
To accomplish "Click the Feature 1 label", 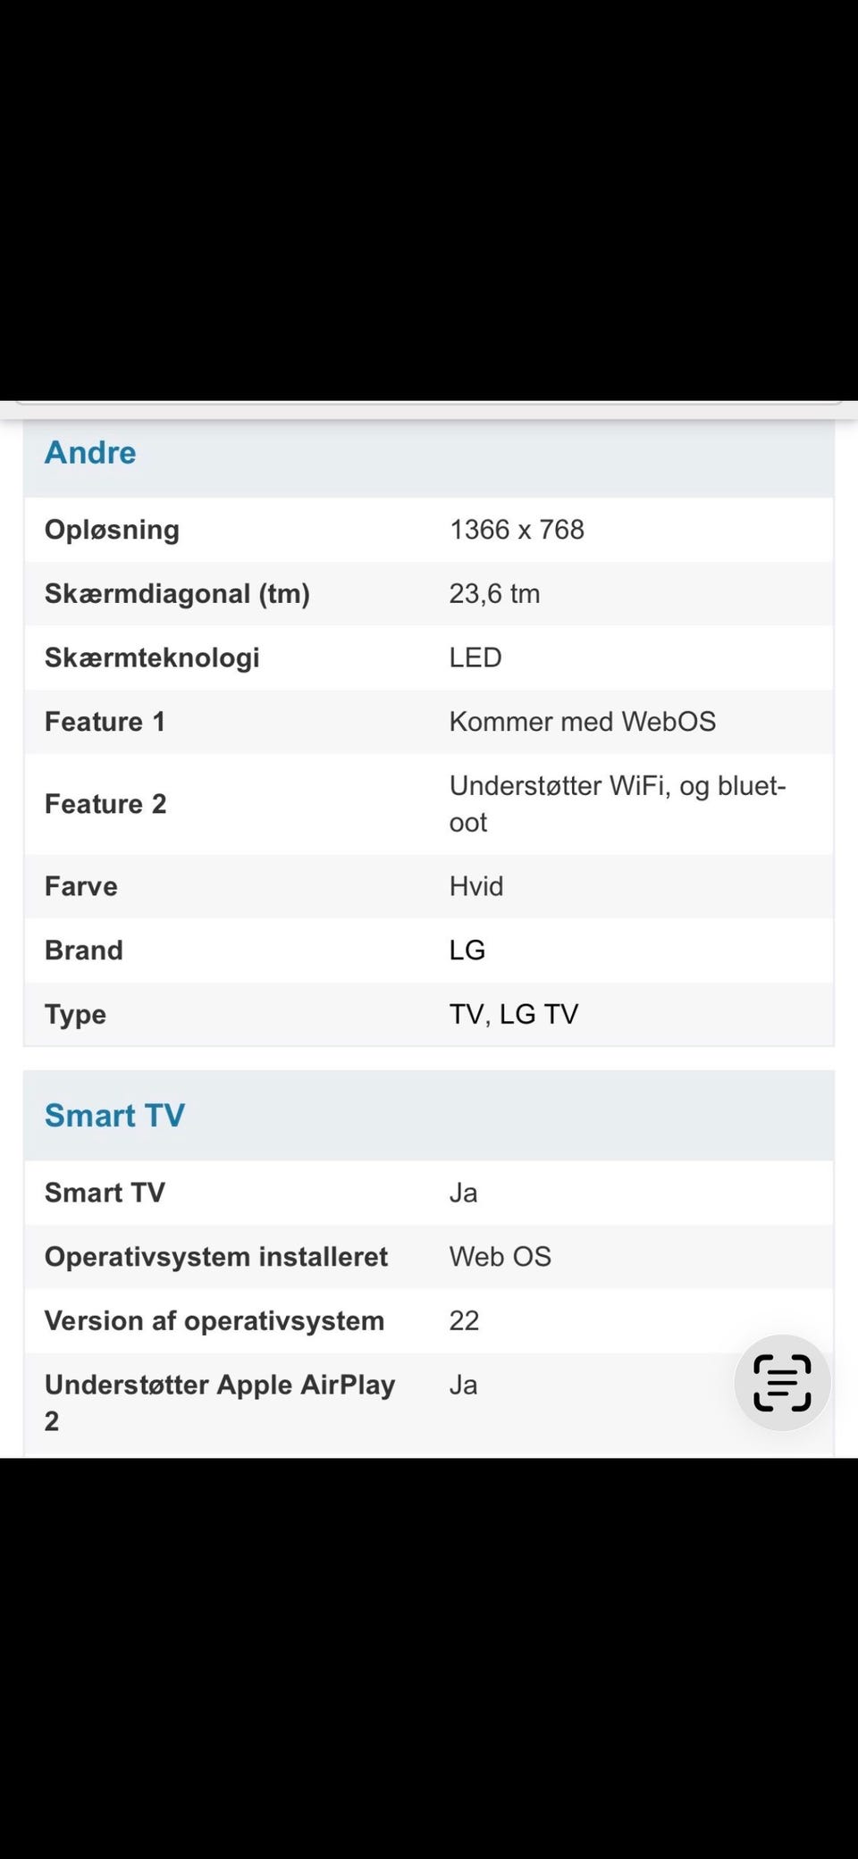I will click(x=105, y=722).
